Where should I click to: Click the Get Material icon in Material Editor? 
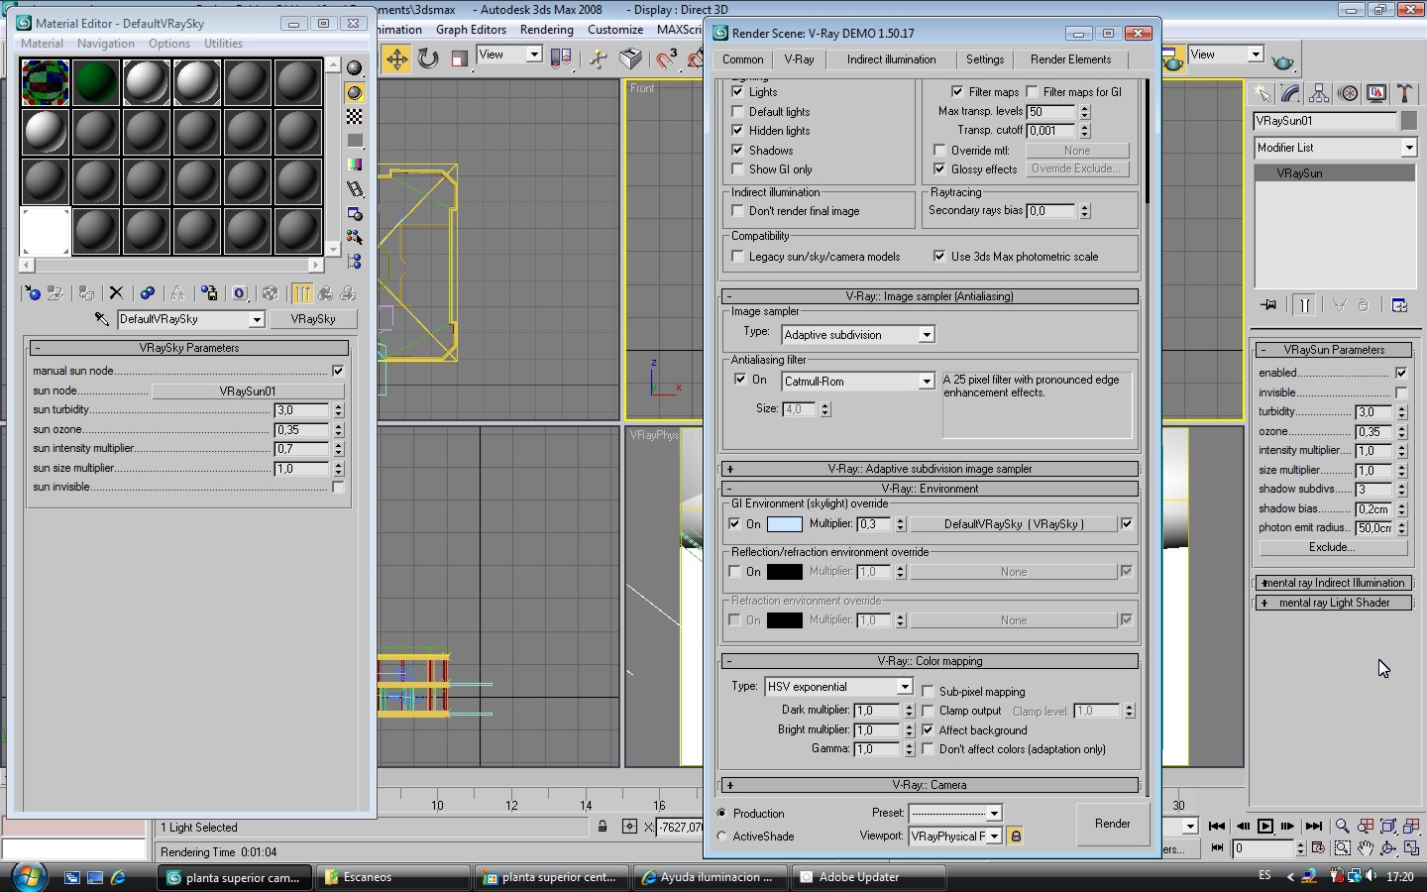pos(32,293)
